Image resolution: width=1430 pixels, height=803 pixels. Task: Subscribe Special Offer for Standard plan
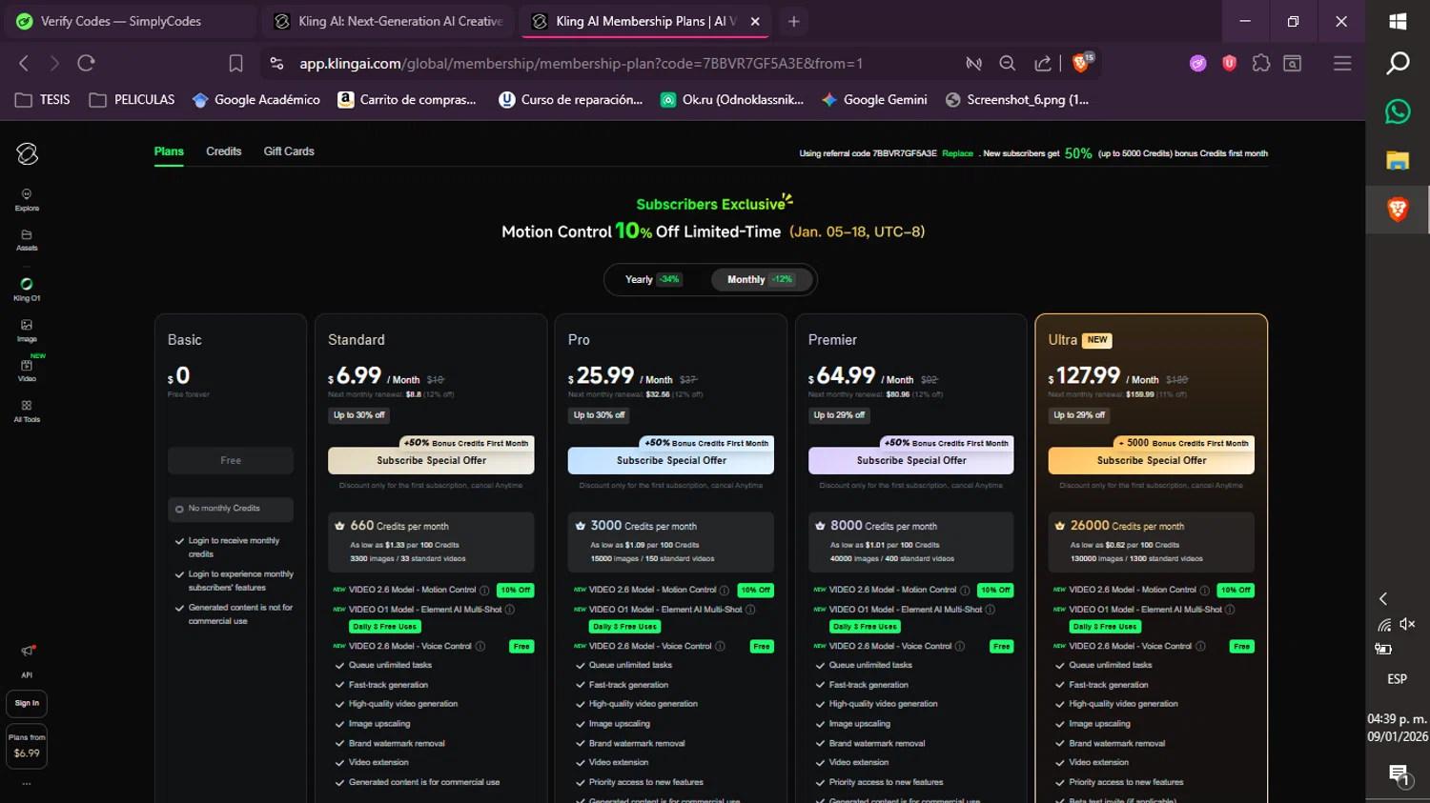431,460
